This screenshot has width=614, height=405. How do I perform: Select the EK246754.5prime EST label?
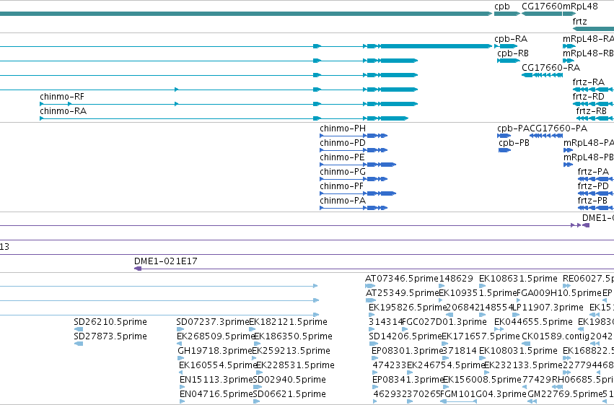pos(446,365)
